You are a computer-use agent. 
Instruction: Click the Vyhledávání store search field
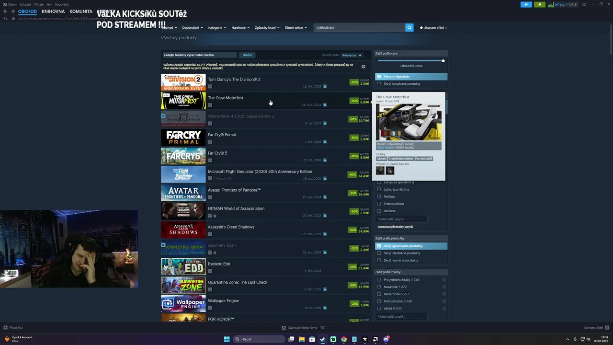[359, 28]
